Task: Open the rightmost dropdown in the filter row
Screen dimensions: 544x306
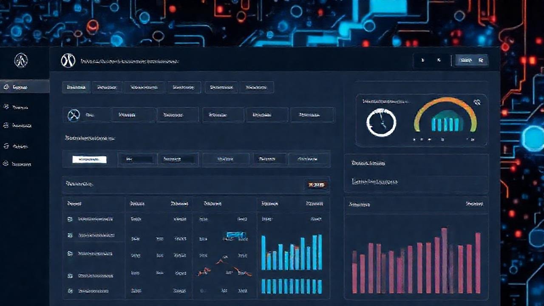Action: 309,159
